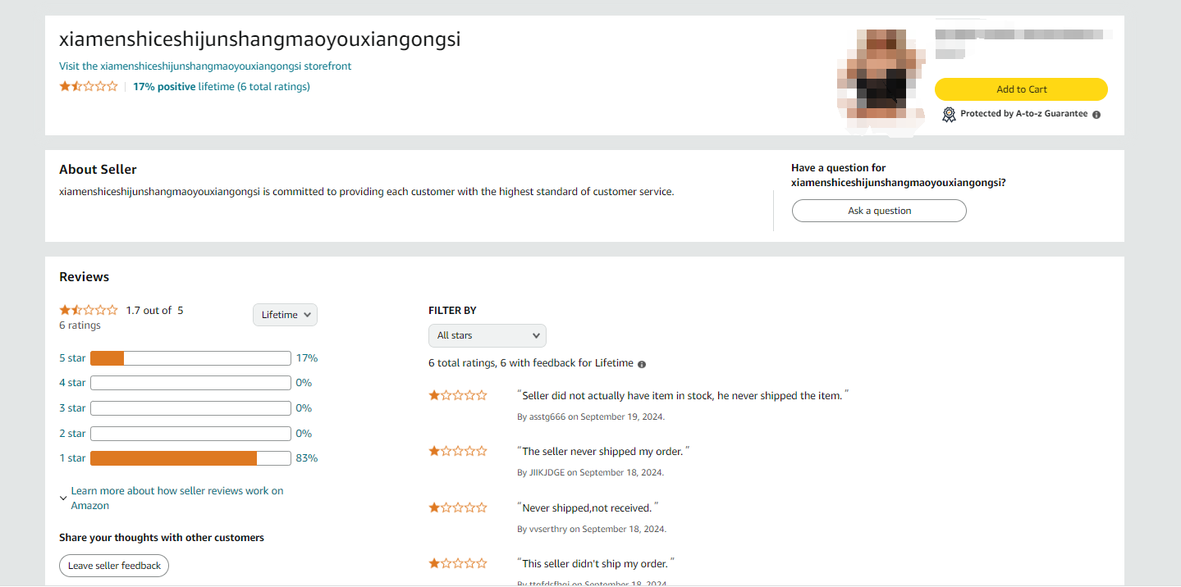Click the header star rating icons
Image resolution: width=1181 pixels, height=587 pixels.
89,86
